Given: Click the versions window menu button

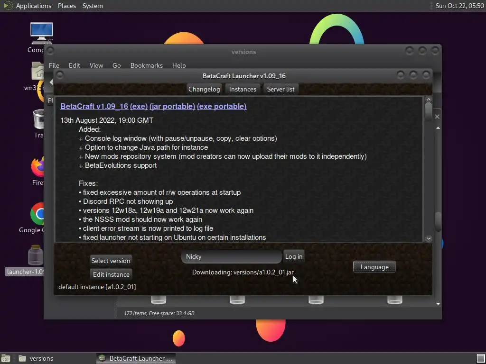Looking at the screenshot, I should click(x=50, y=50).
